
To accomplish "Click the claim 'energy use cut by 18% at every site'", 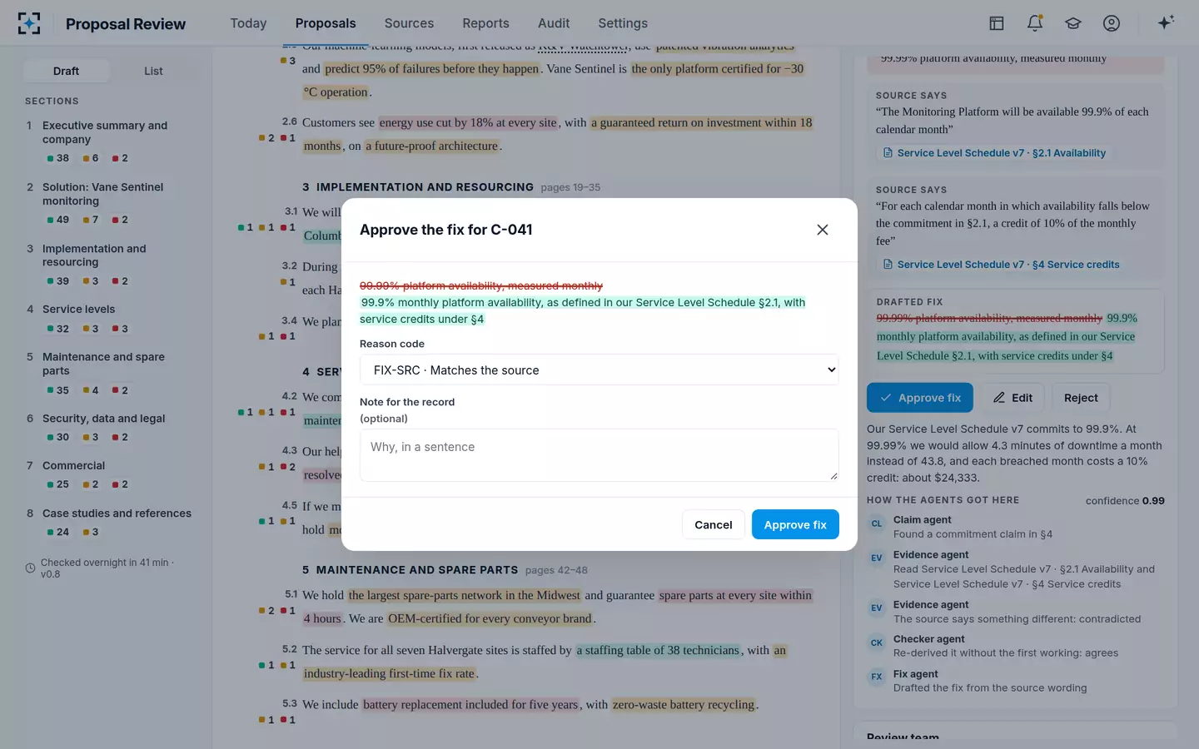I will pos(468,123).
